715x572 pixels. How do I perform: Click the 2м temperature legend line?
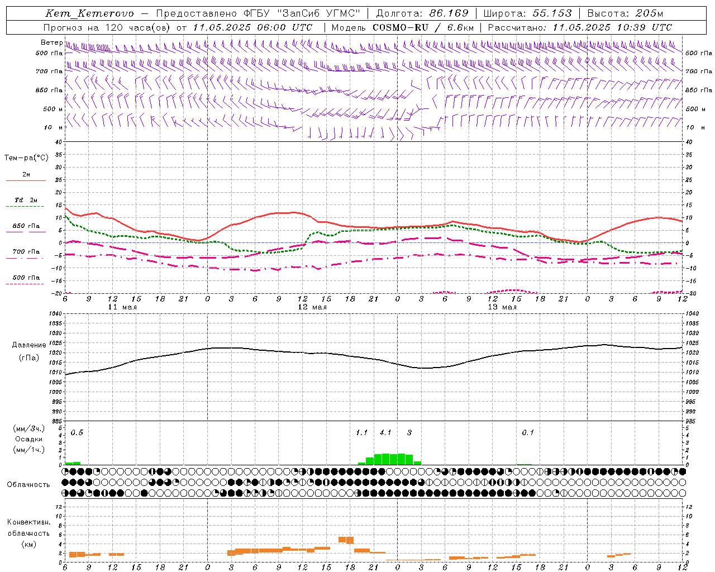[x=26, y=180]
